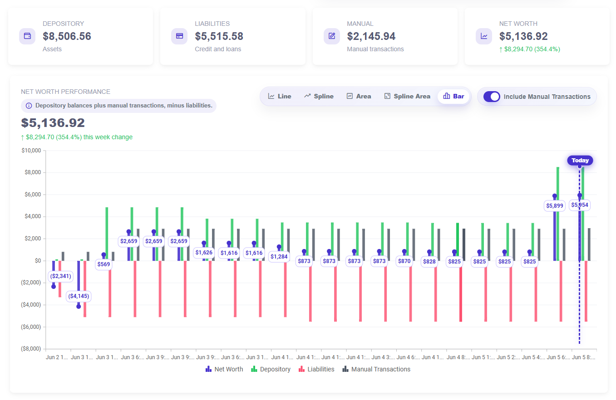Click the $828 data label
This screenshot has height=400, width=616.
pyautogui.click(x=429, y=261)
